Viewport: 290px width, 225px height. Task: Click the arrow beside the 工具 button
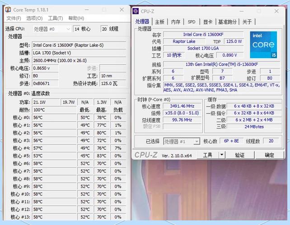[x=221, y=155]
